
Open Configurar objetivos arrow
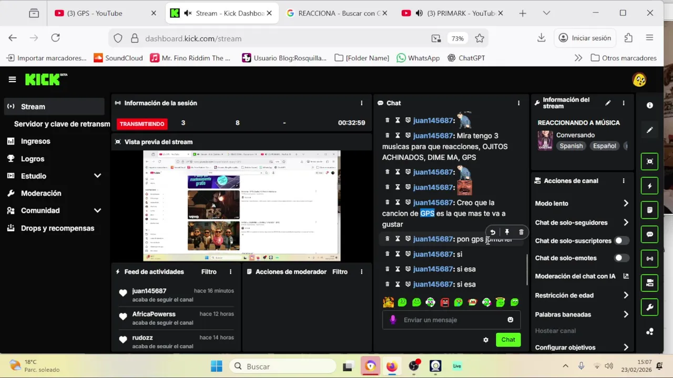click(x=626, y=348)
